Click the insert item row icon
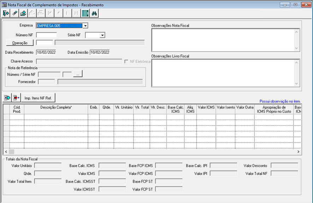 (7, 98)
